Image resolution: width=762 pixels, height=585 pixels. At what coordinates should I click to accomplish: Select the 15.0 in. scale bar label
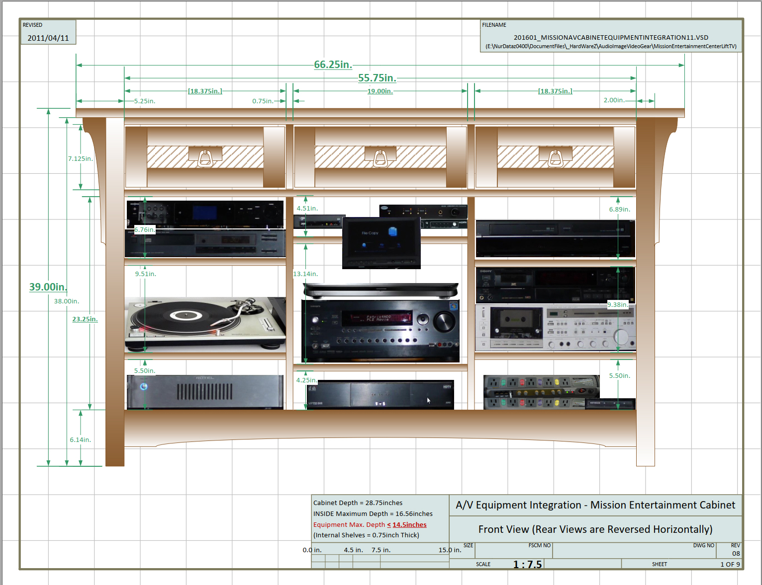(x=450, y=550)
